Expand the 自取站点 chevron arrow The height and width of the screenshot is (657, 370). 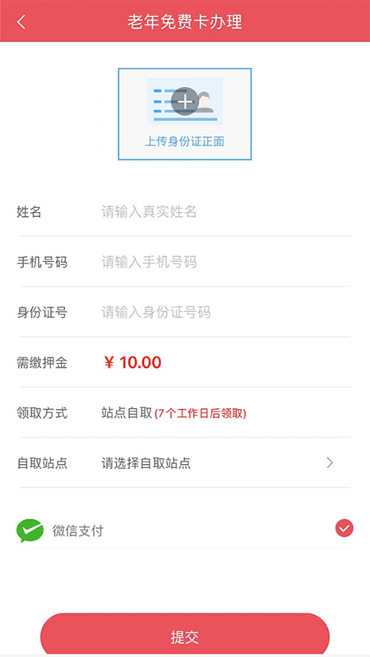(330, 463)
